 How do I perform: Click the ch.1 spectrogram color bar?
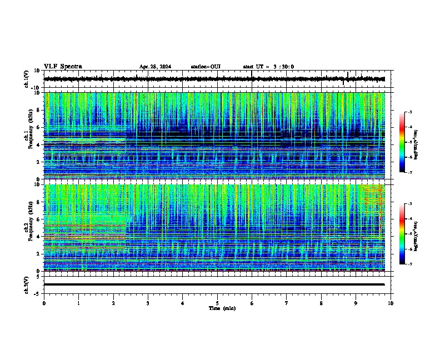click(x=402, y=142)
